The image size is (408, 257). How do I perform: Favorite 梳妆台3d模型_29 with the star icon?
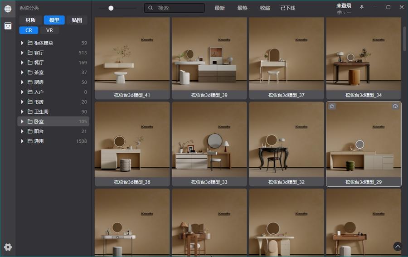coord(332,107)
